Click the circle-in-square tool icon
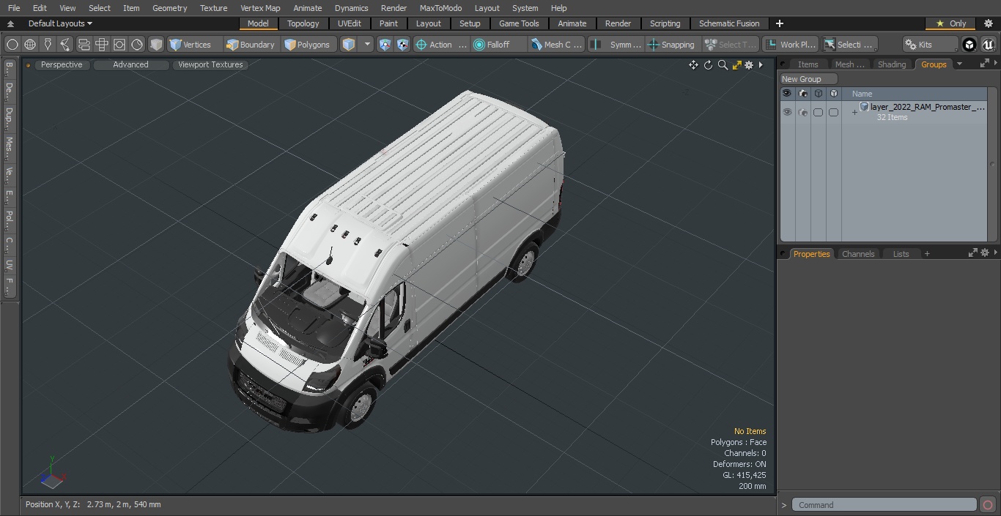 point(119,45)
